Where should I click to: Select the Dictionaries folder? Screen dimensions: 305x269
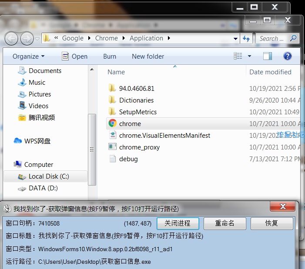coord(131,100)
